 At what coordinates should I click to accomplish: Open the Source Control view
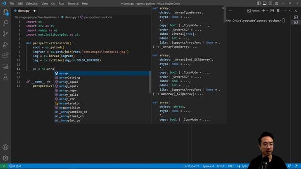5,34
